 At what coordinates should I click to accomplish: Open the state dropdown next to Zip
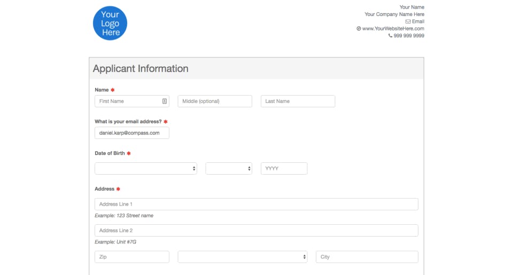pos(243,257)
